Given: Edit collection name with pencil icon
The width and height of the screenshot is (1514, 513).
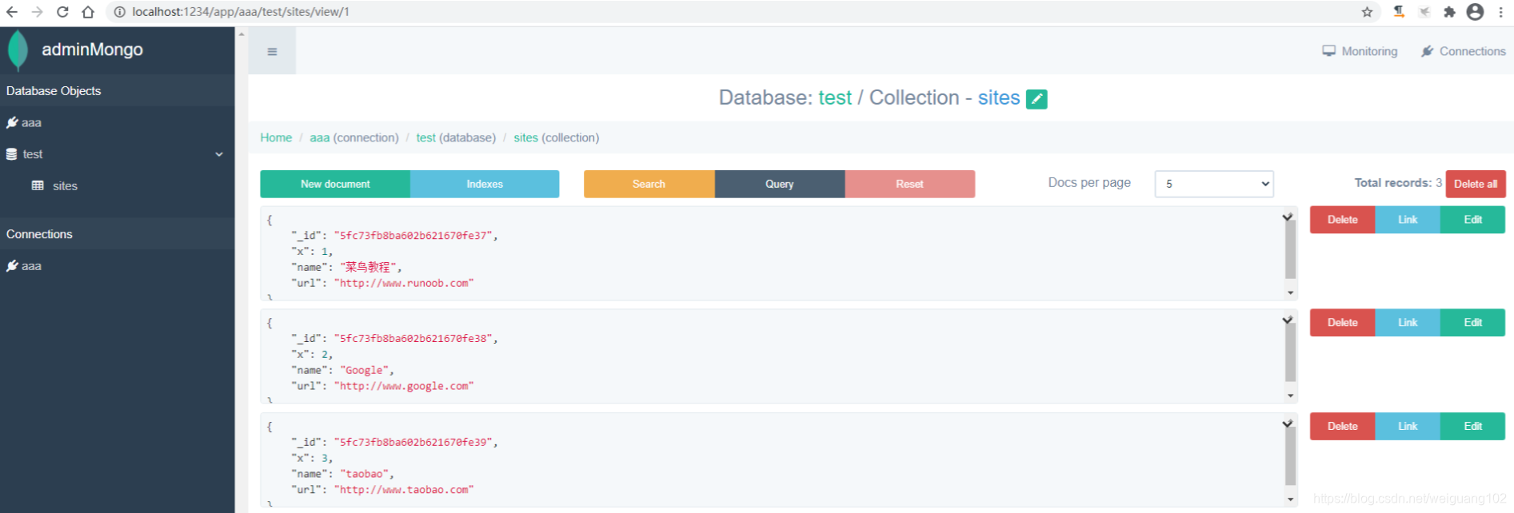Looking at the screenshot, I should coord(1037,99).
